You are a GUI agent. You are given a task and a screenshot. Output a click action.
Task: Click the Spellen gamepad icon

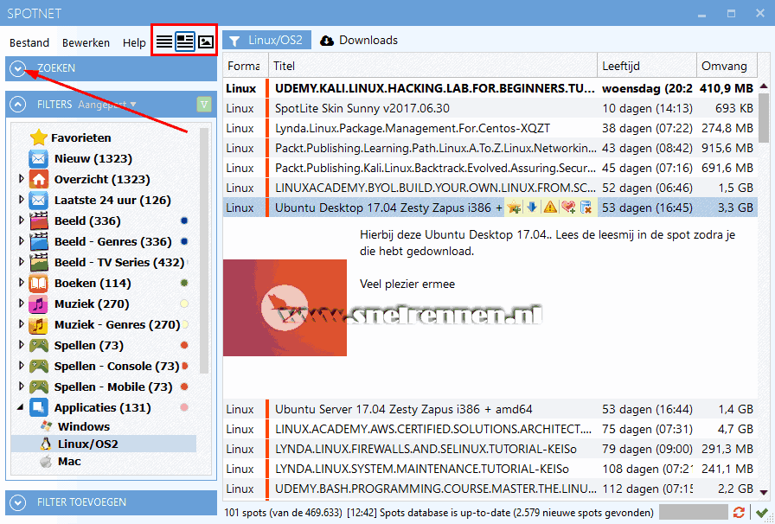tap(38, 346)
